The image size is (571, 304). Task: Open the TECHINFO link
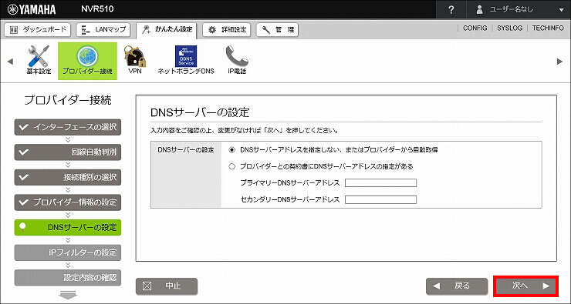[x=548, y=28]
